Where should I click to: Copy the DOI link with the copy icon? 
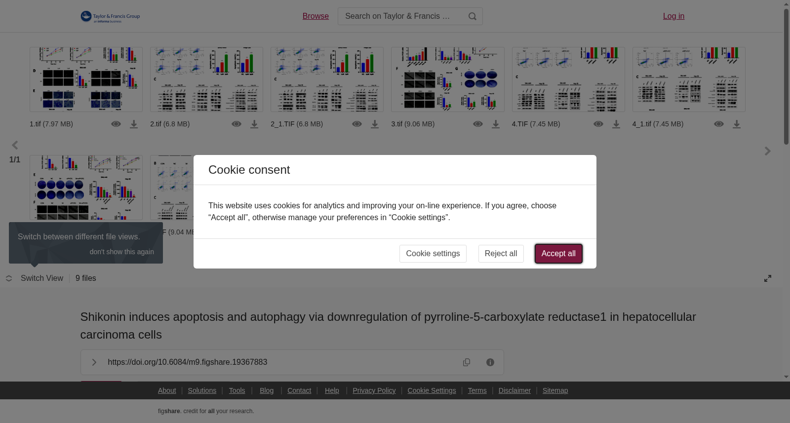[x=467, y=362]
